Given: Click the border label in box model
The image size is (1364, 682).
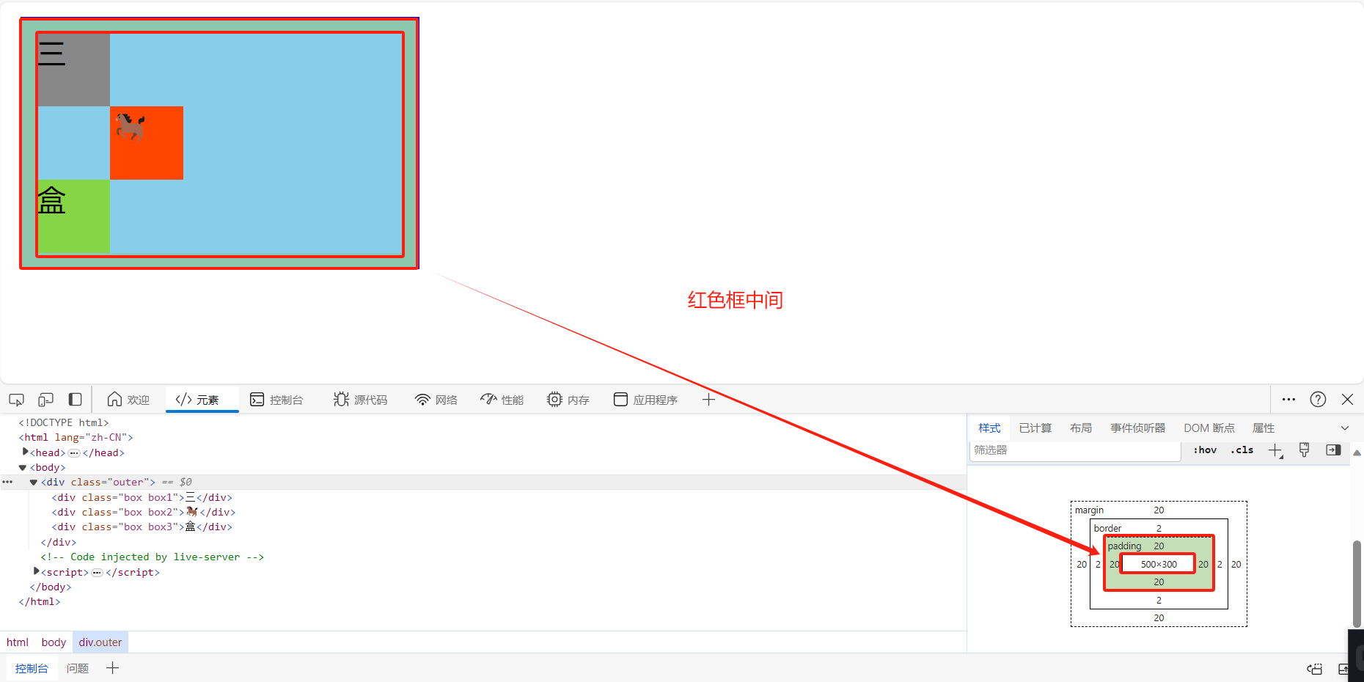Looking at the screenshot, I should point(1107,528).
